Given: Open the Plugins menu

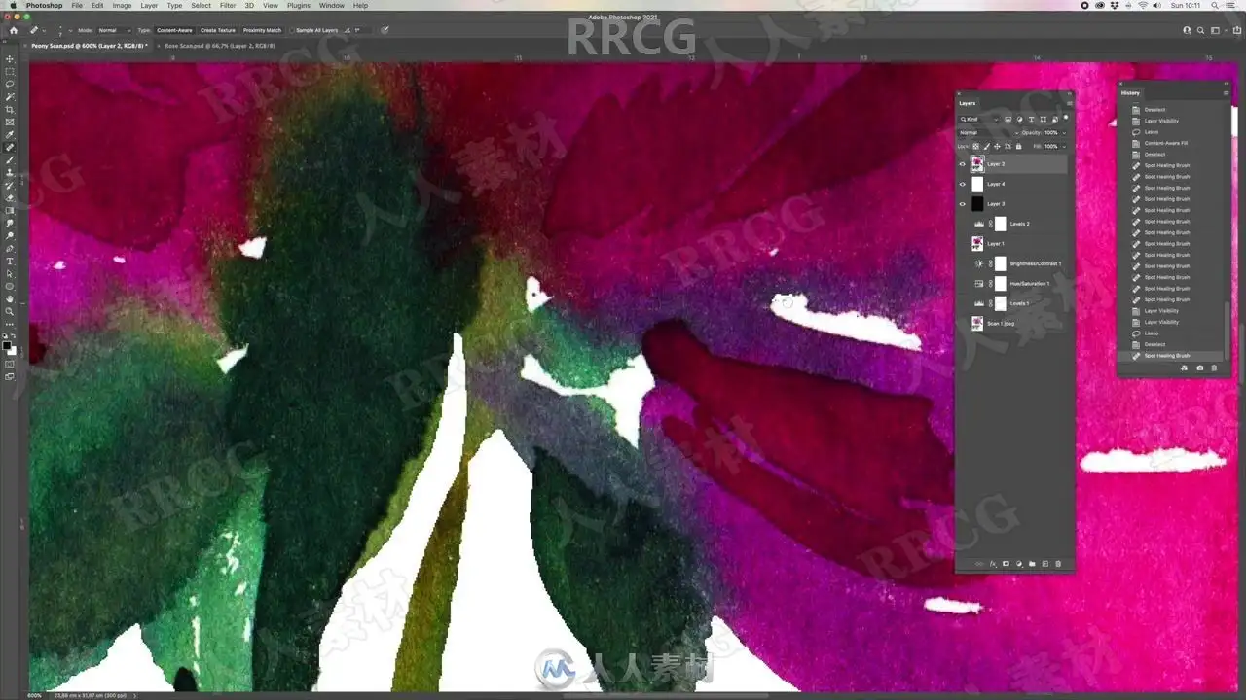Looking at the screenshot, I should point(299,5).
